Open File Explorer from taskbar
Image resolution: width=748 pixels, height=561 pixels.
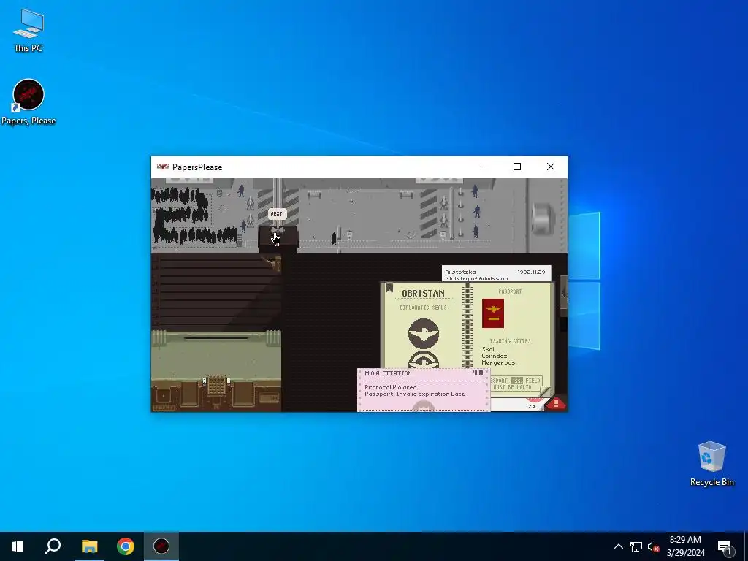coord(89,546)
